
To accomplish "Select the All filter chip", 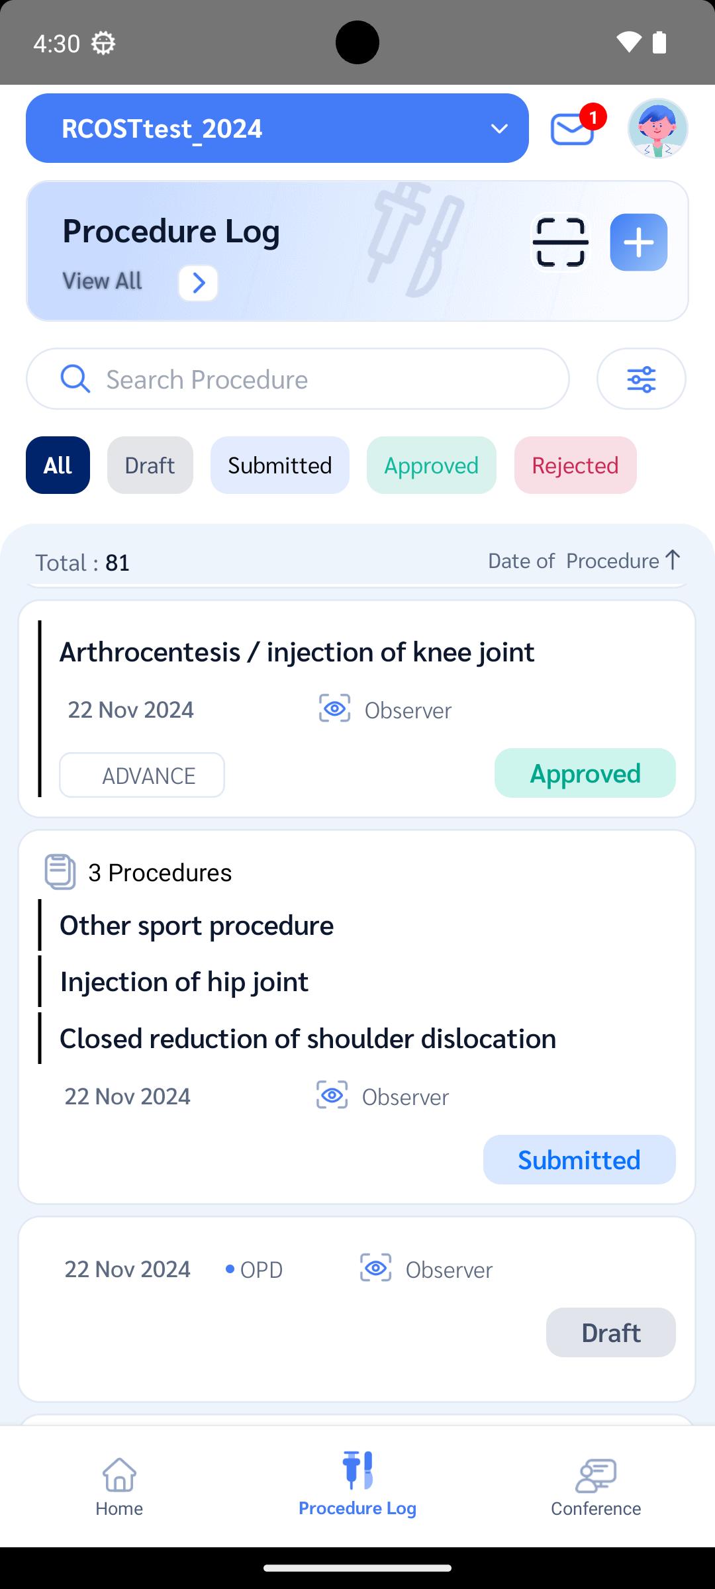I will 58,465.
